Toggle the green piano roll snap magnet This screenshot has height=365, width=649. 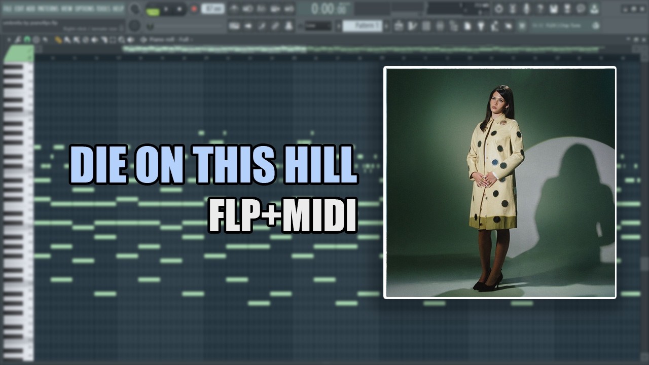click(27, 40)
